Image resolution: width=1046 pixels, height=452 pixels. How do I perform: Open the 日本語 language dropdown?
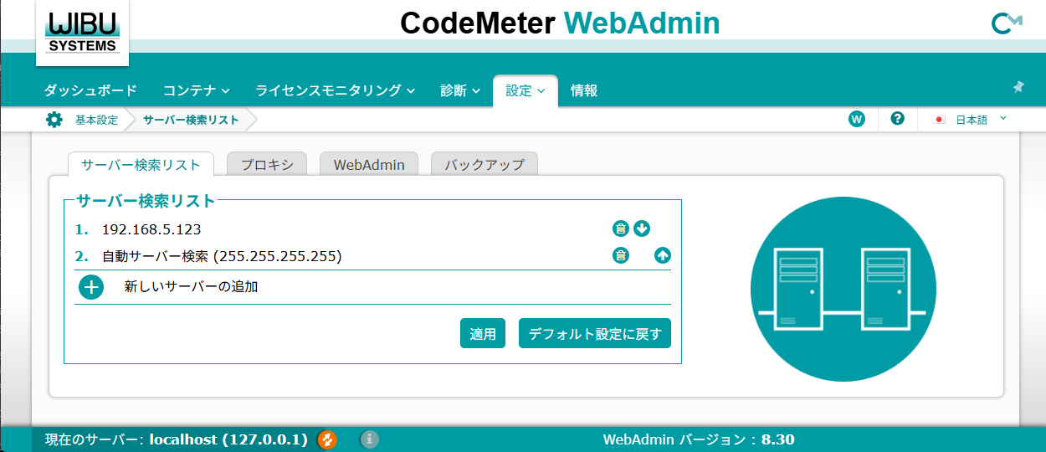pyautogui.click(x=971, y=120)
